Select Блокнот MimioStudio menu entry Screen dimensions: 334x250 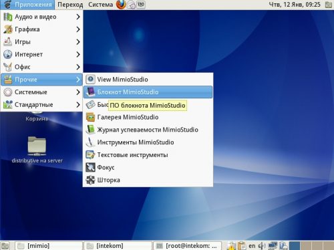point(148,92)
